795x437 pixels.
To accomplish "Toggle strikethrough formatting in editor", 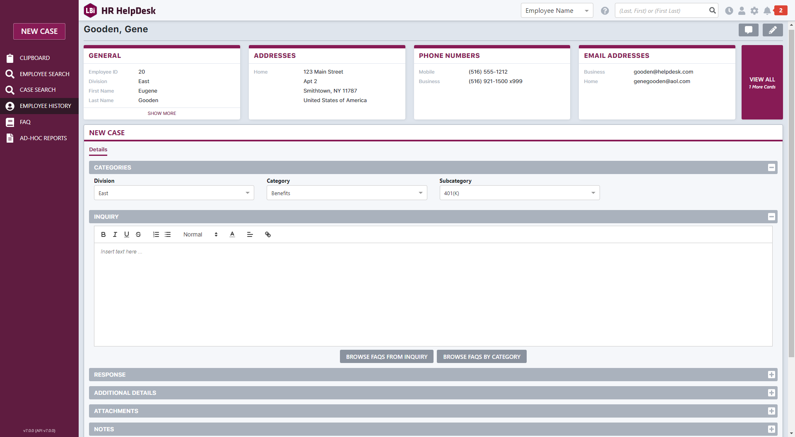I will pos(138,234).
